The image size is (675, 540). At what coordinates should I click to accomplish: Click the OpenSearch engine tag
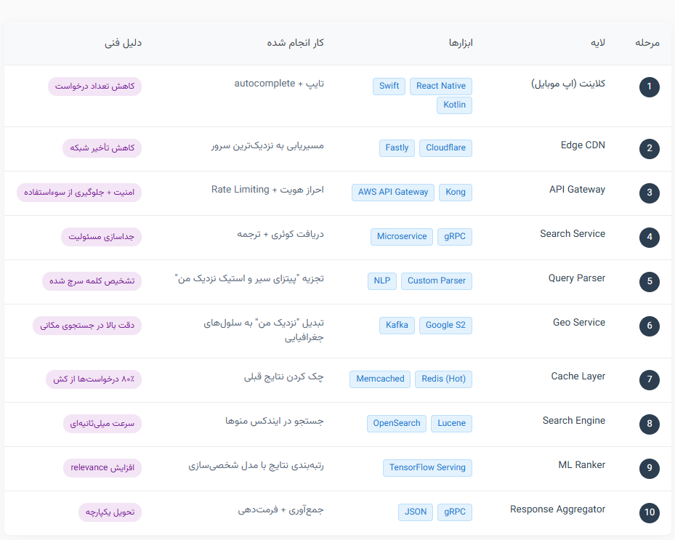396,423
